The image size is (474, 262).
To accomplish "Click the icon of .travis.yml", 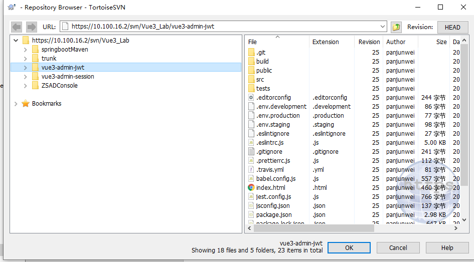I will [x=251, y=170].
